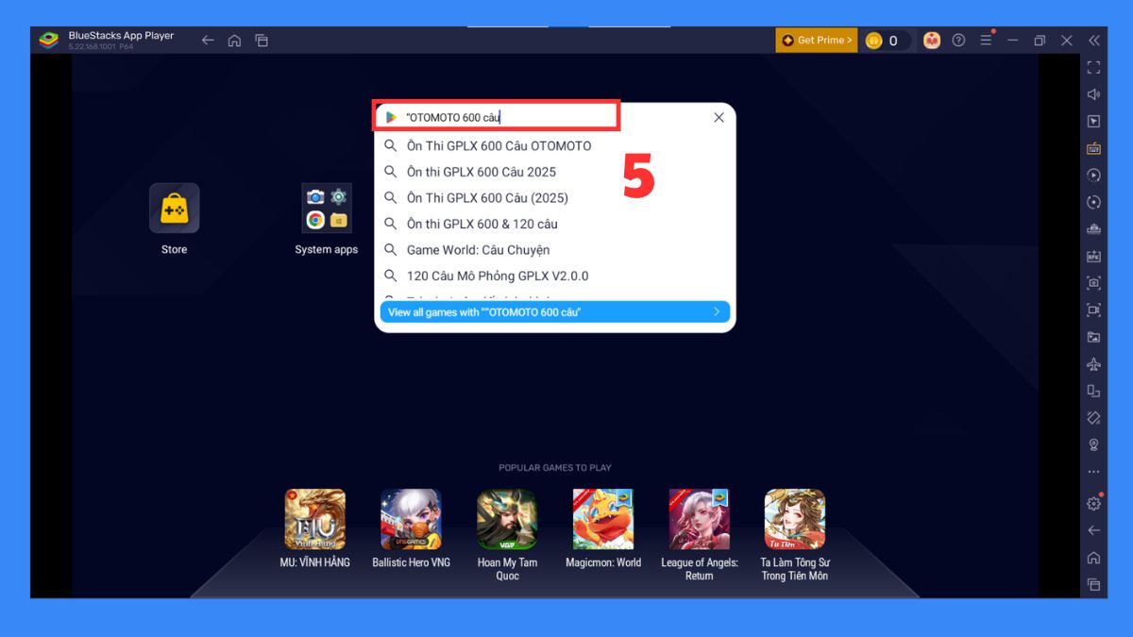The image size is (1133, 637).
Task: Open the keyboard controls icon in sidebar
Action: tap(1093, 148)
